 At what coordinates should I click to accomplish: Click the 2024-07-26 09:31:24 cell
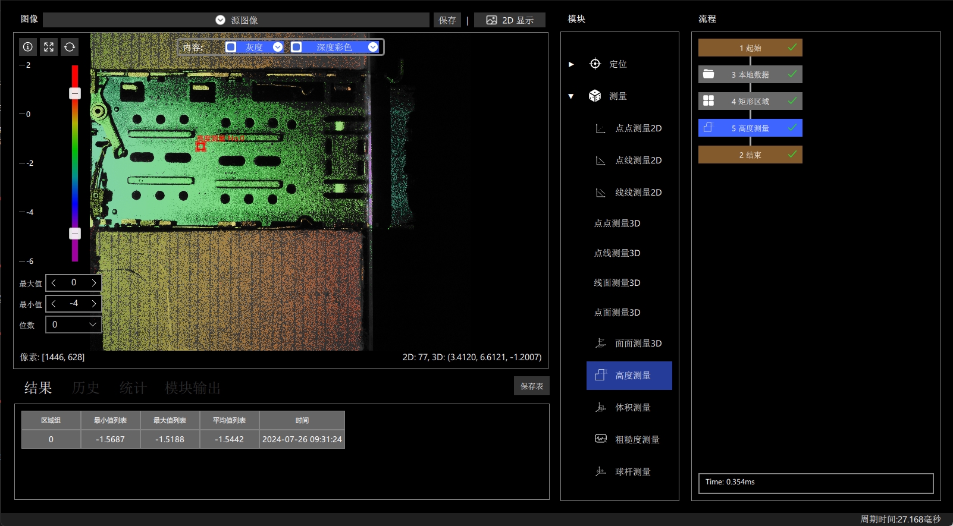(302, 439)
